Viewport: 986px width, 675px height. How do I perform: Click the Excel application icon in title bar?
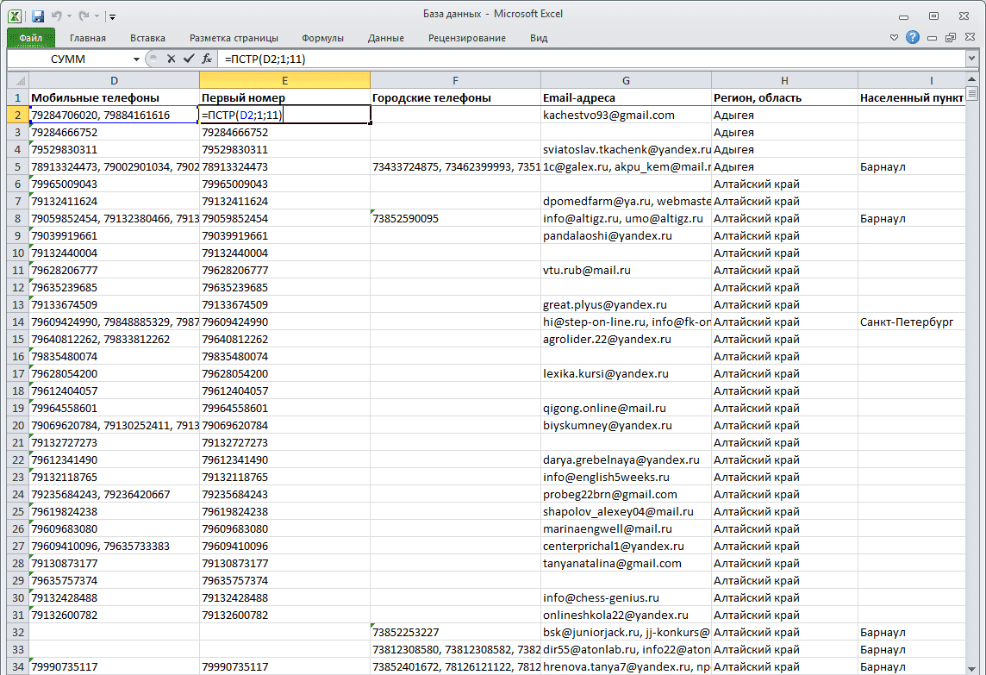point(15,16)
